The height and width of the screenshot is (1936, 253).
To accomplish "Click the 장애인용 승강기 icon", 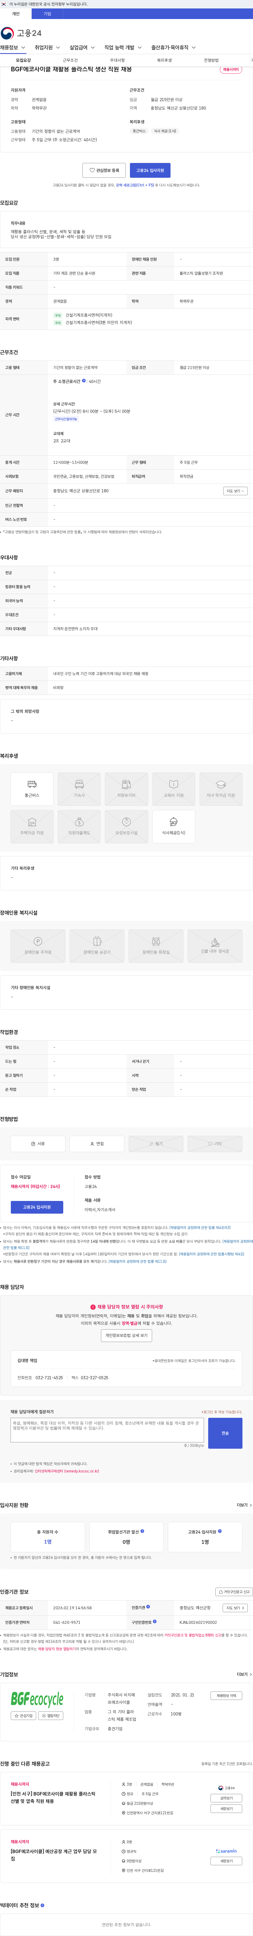I will [97, 946].
